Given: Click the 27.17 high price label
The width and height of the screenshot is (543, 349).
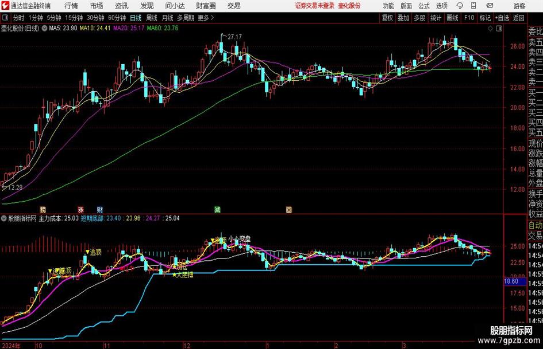Looking at the screenshot, I should coord(235,37).
